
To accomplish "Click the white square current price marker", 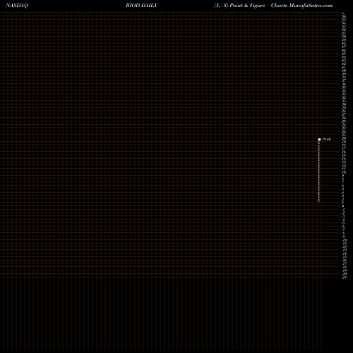I will pos(319,140).
